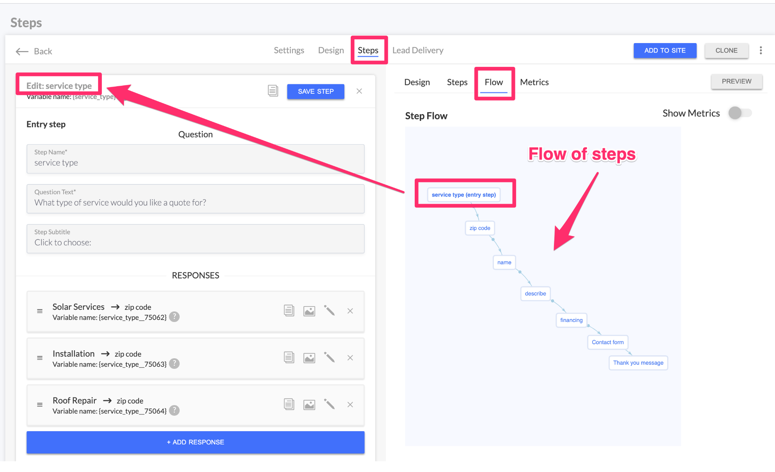Screen dimensions: 775x472
Task: Open image picker for Solar Services response
Action: 309,311
